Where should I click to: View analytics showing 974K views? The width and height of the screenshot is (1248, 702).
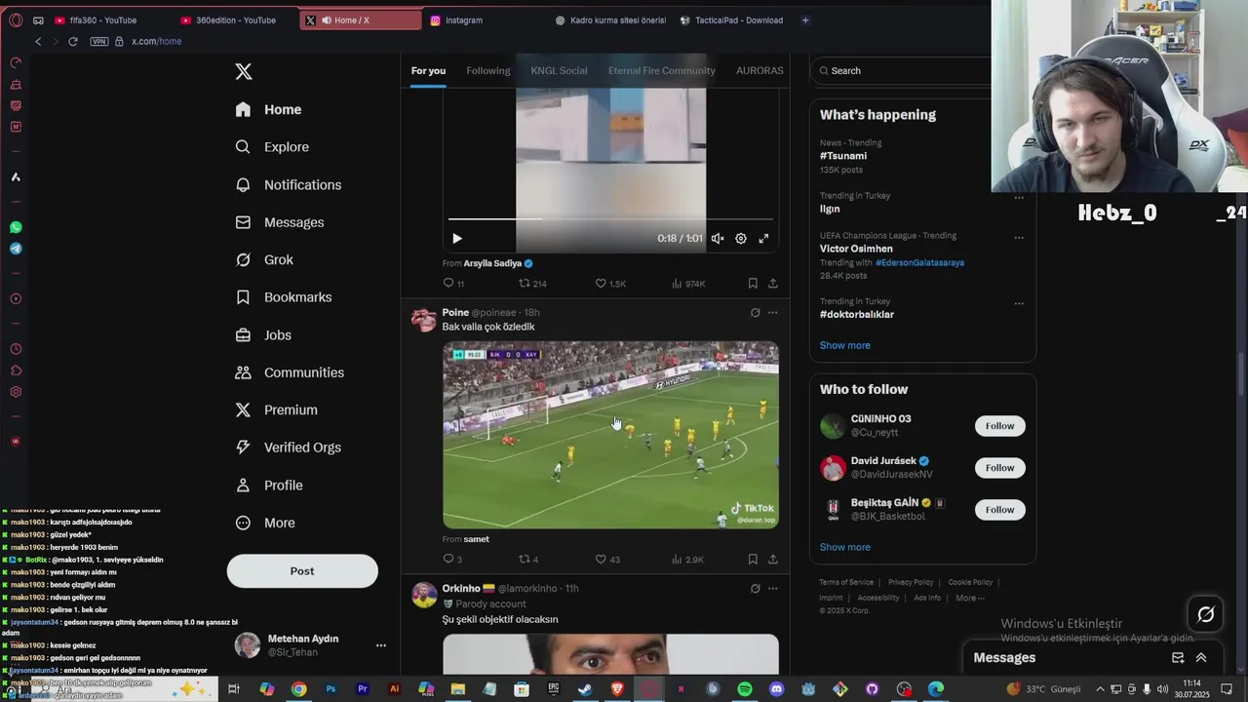(688, 284)
